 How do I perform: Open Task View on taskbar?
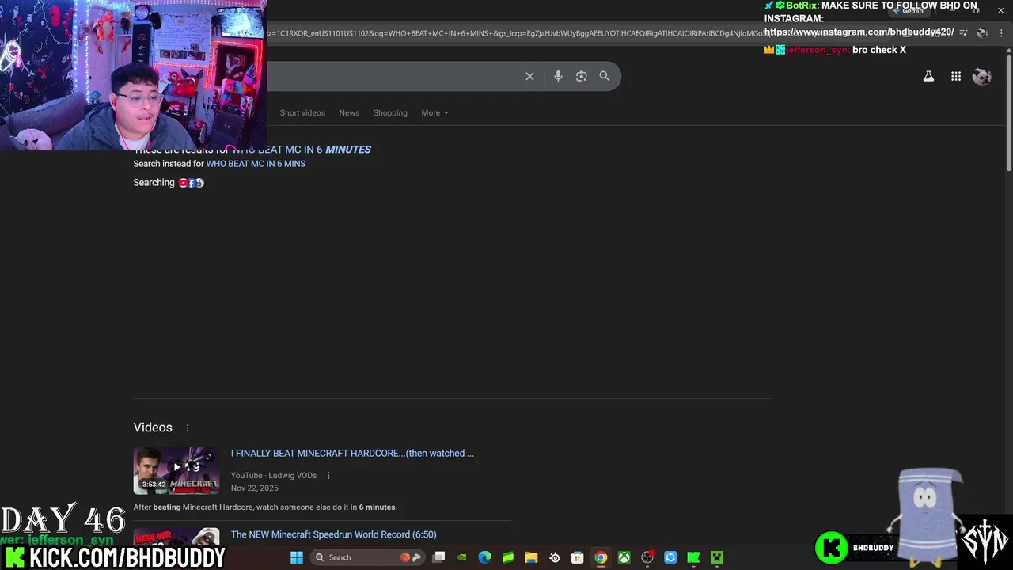(438, 557)
